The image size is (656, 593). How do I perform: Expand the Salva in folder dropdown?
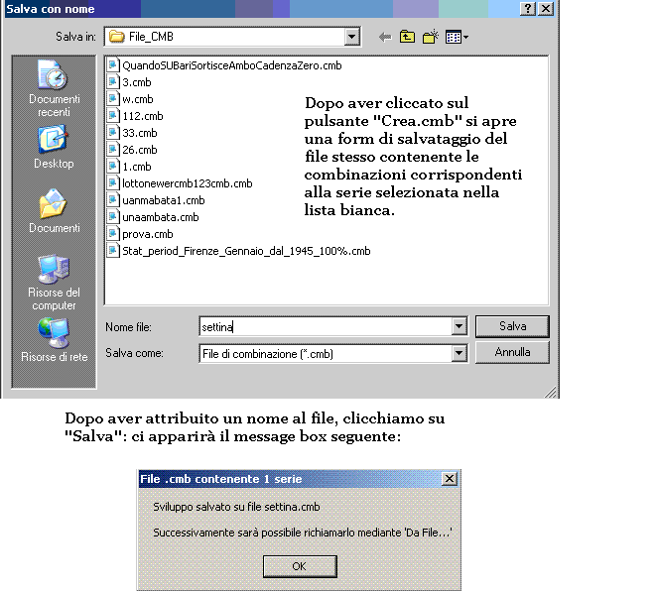[x=351, y=38]
